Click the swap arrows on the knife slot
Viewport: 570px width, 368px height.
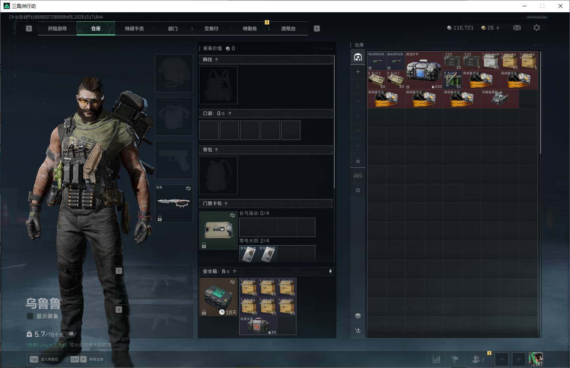click(188, 188)
